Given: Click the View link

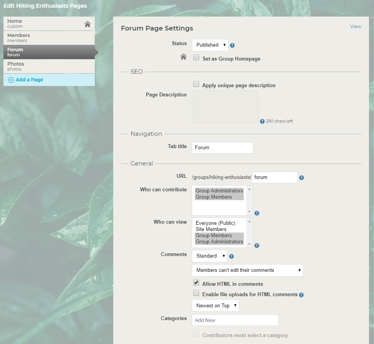Looking at the screenshot, I should [x=356, y=27].
